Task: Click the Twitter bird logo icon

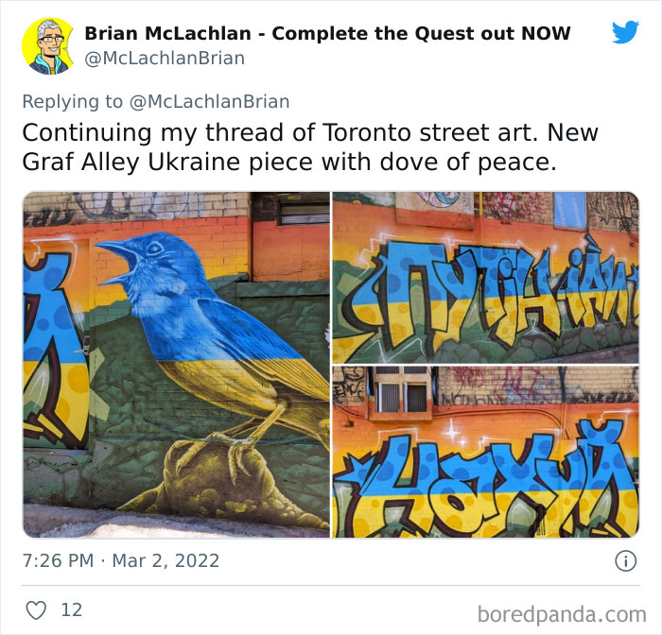Action: tap(625, 31)
